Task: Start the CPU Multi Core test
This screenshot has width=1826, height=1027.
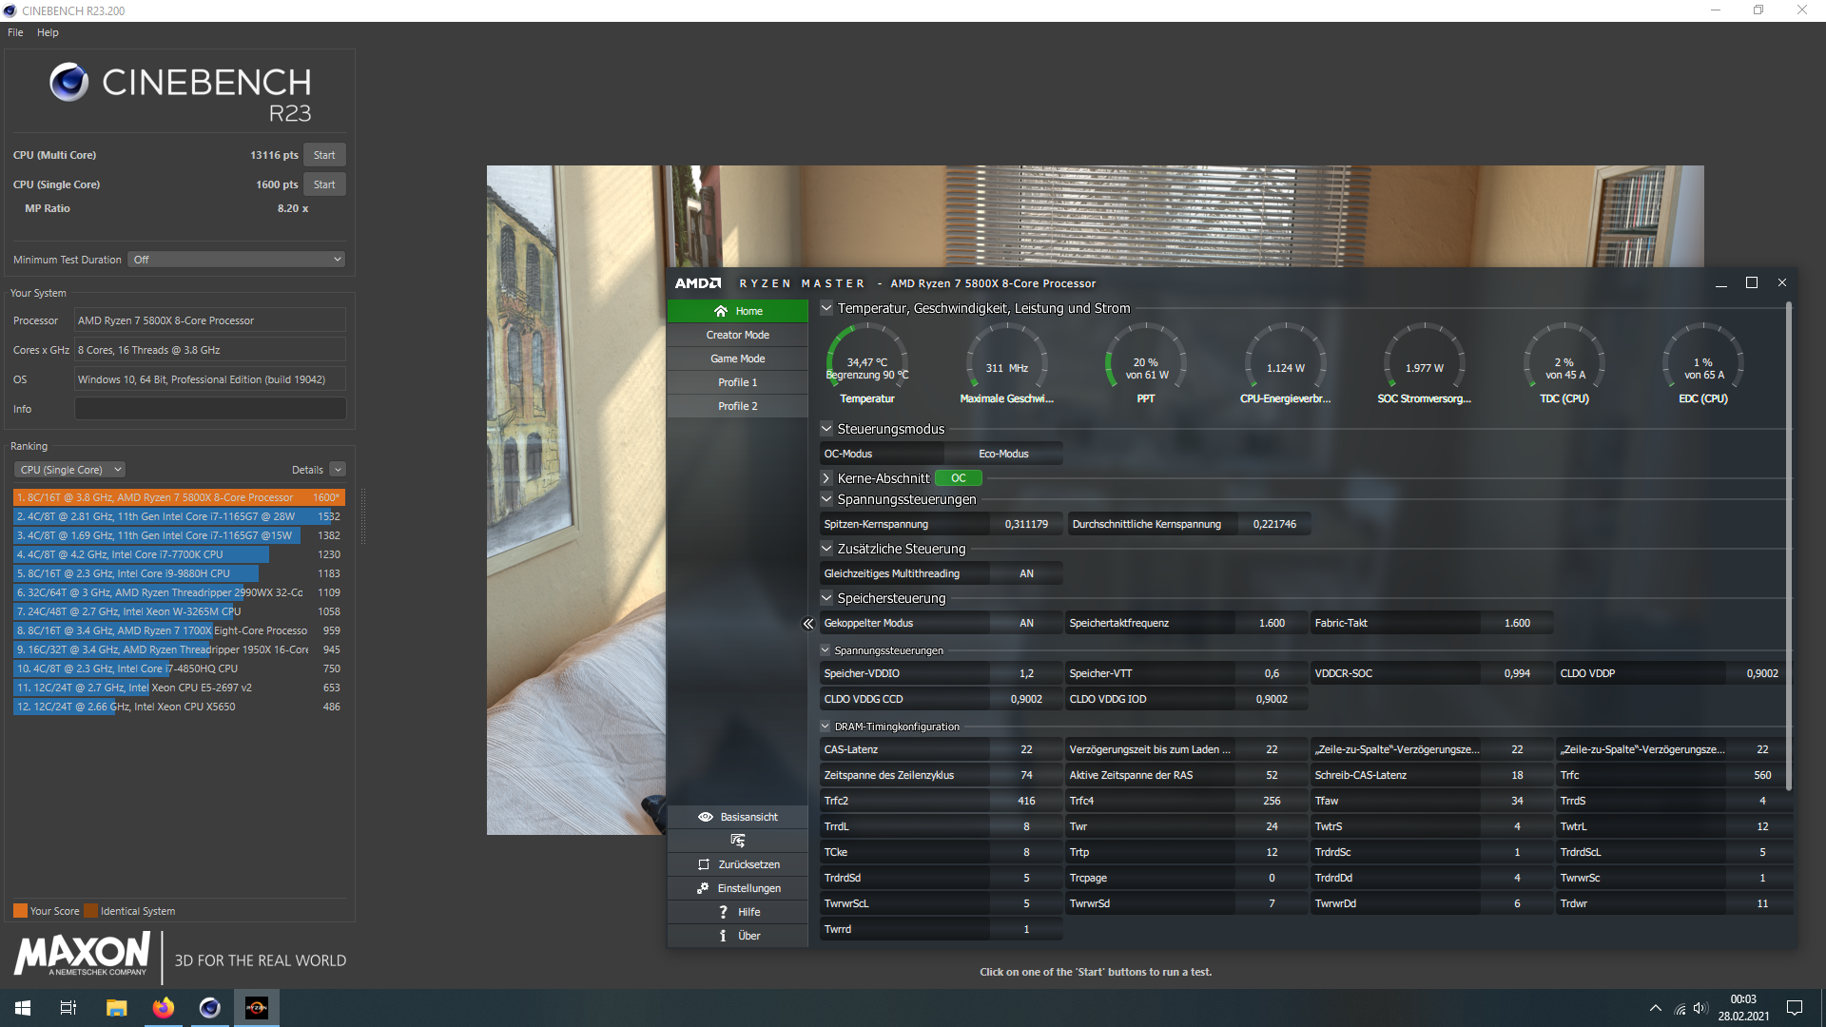Action: coord(324,155)
